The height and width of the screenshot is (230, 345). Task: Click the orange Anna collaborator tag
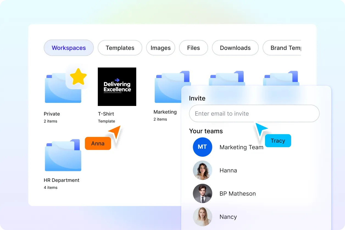[x=98, y=143]
